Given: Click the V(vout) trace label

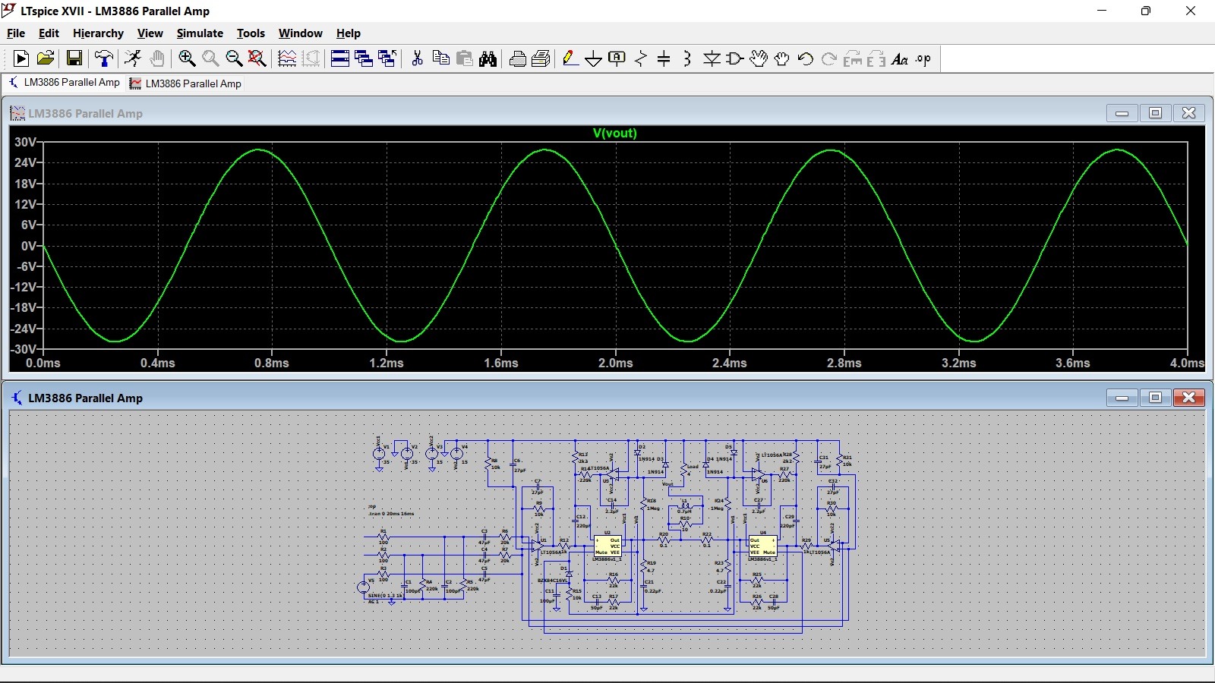Looking at the screenshot, I should [614, 133].
